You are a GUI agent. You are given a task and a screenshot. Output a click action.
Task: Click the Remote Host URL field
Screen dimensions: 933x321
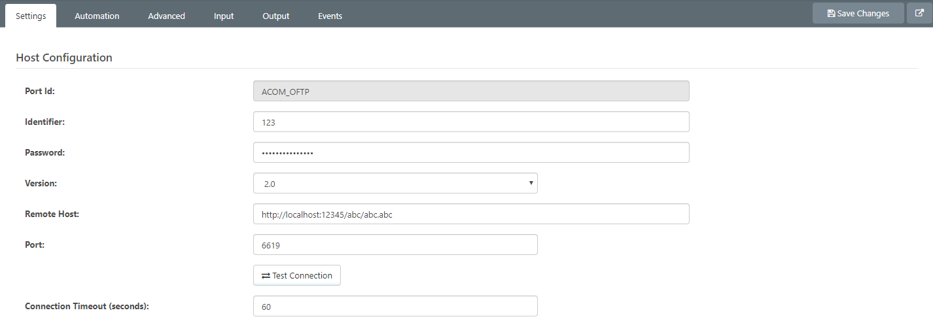[x=470, y=214]
